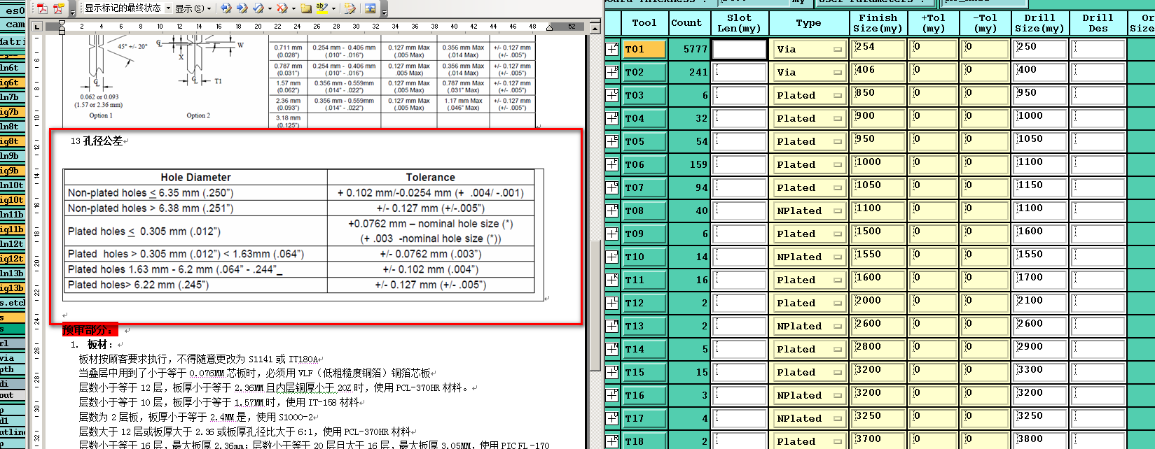Click Finish Size field showing 2600
This screenshot has width=1155, height=449.
pyautogui.click(x=878, y=326)
